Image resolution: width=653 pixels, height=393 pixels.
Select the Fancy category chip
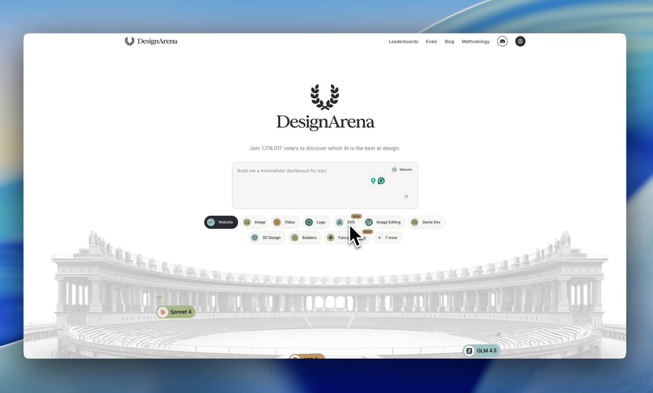[347, 238]
